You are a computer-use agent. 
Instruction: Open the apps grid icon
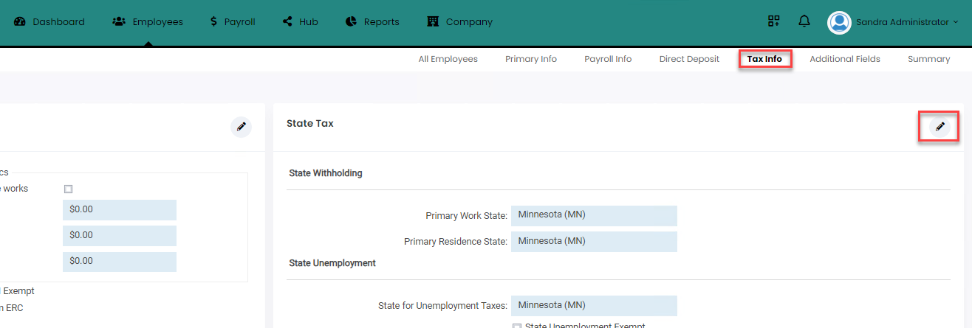click(x=774, y=21)
